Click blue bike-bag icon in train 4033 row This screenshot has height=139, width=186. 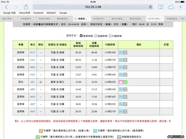click(121, 97)
